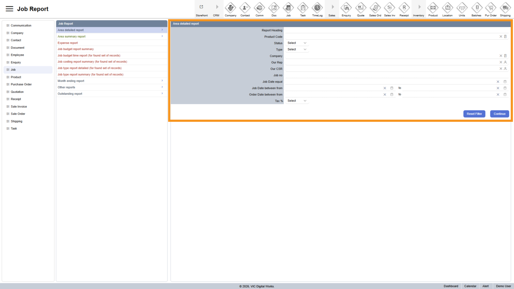Image resolution: width=514 pixels, height=289 pixels.
Task: Open calendar picker for Job Date equal
Action: (505, 82)
